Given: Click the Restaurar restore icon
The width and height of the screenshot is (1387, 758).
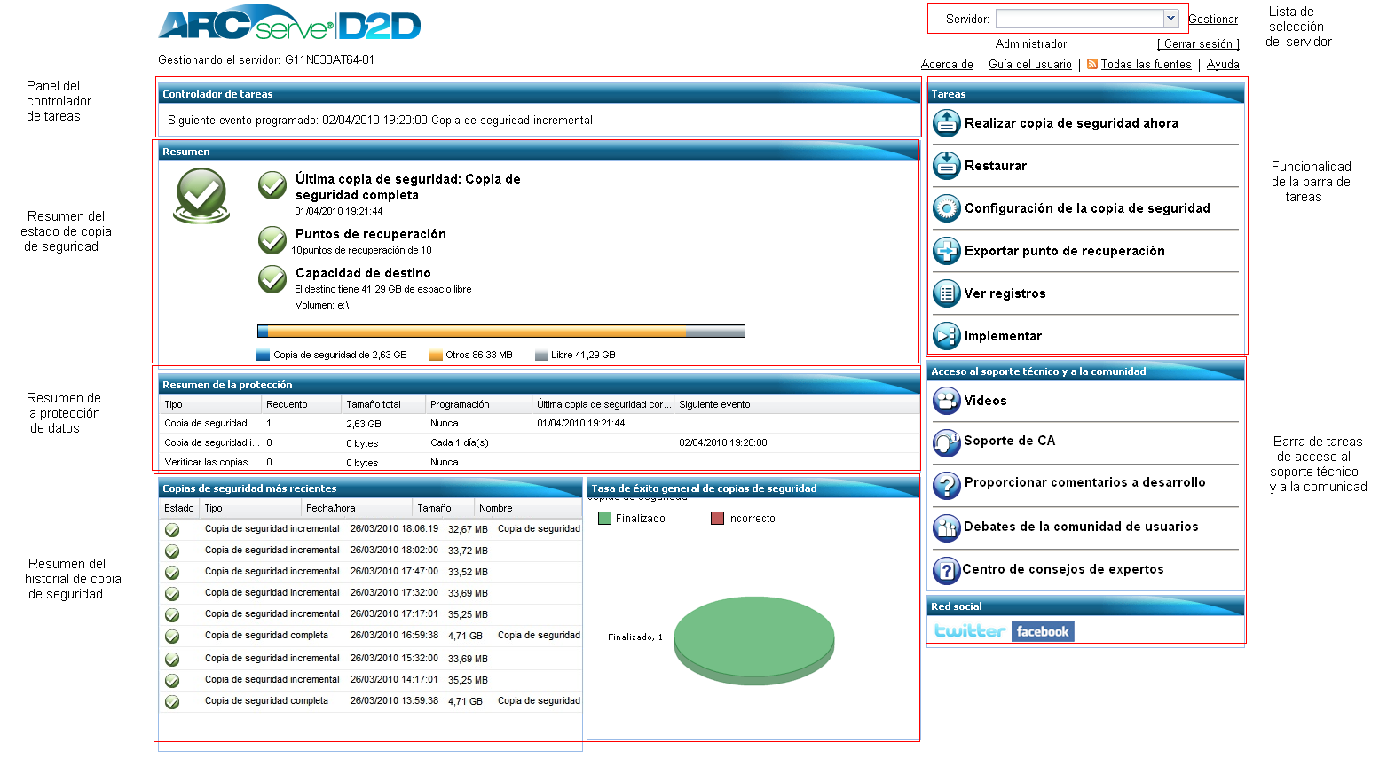Looking at the screenshot, I should [947, 166].
